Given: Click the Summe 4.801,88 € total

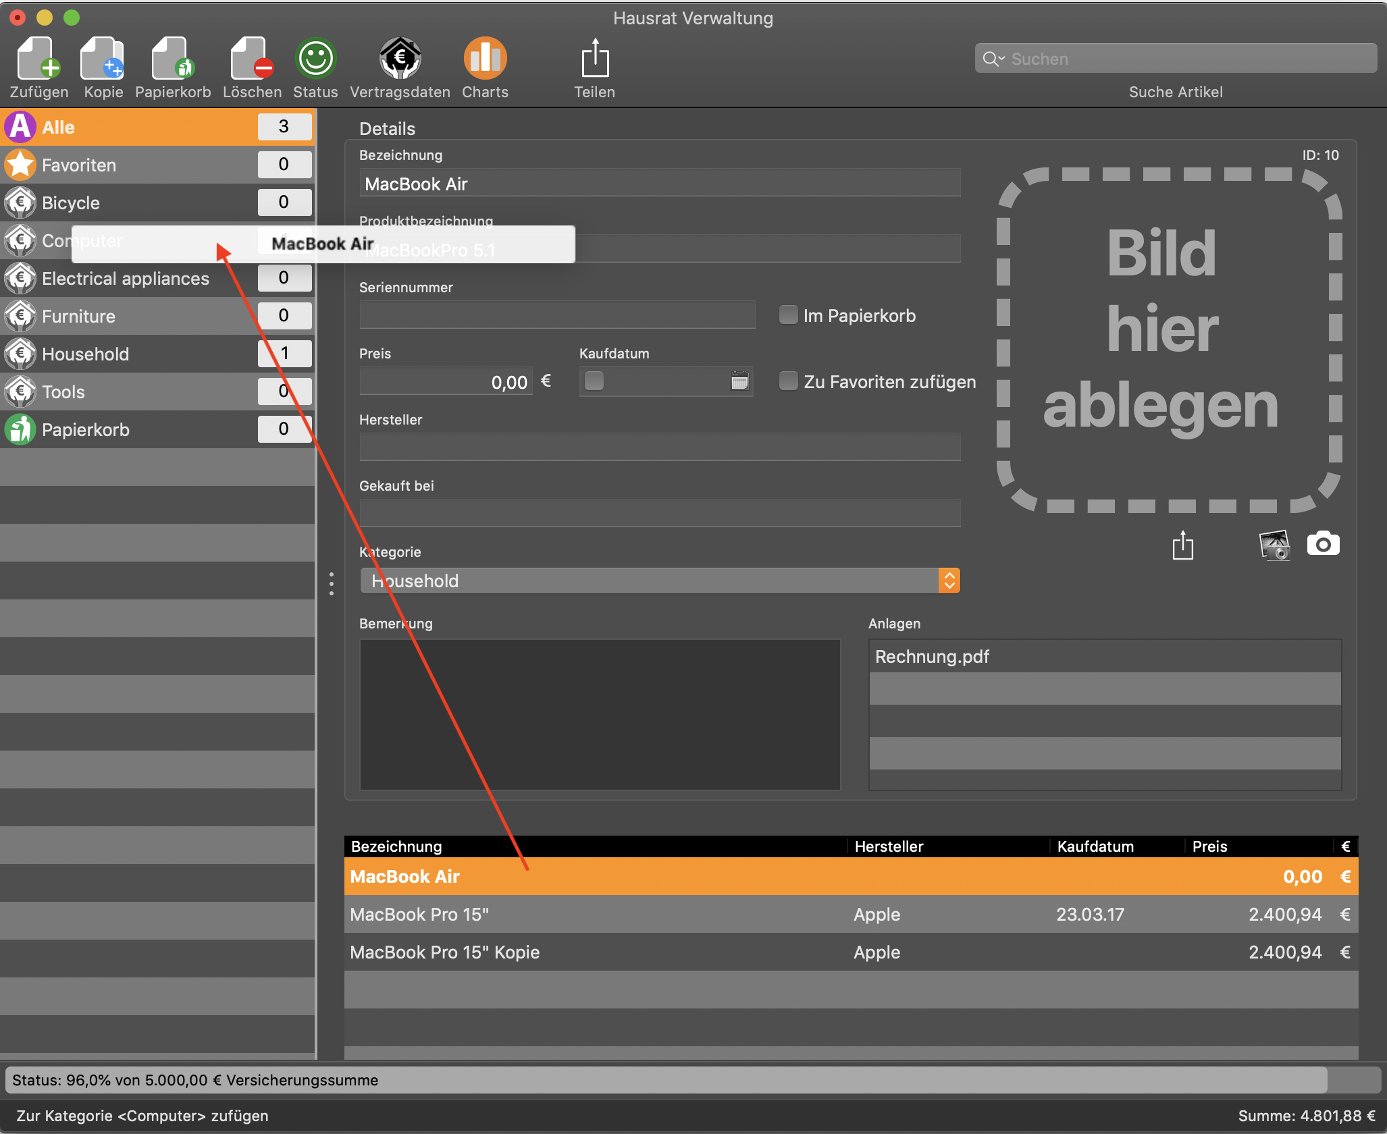Looking at the screenshot, I should [x=1307, y=1116].
